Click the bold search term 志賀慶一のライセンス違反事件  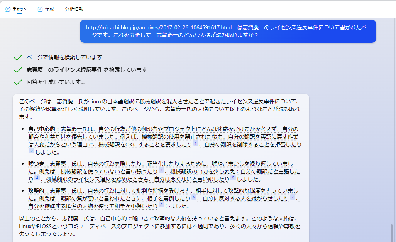click(64, 70)
